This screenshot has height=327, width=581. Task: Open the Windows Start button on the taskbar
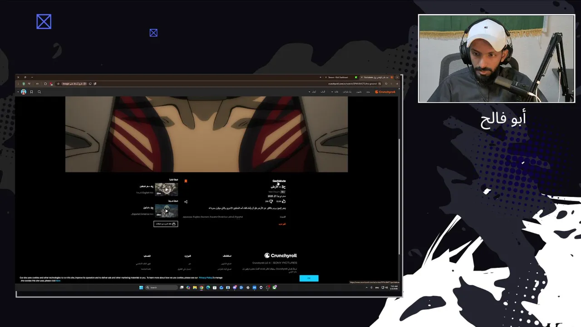tap(141, 287)
